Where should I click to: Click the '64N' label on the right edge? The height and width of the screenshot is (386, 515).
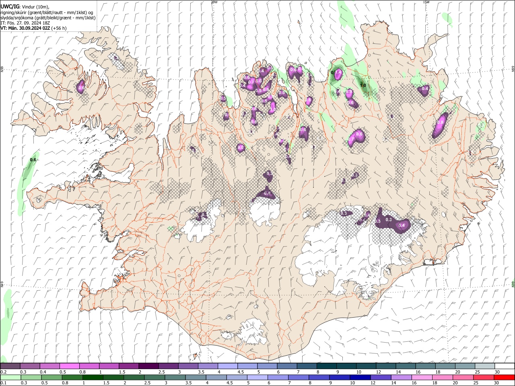(x=513, y=284)
